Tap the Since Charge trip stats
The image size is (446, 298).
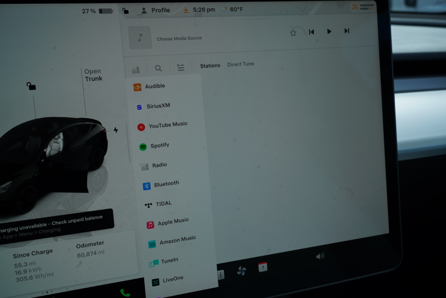point(34,265)
